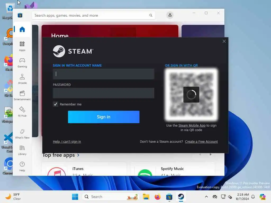Click the clock showing 2:19 AM
This screenshot has width=271, height=203.
point(243,197)
